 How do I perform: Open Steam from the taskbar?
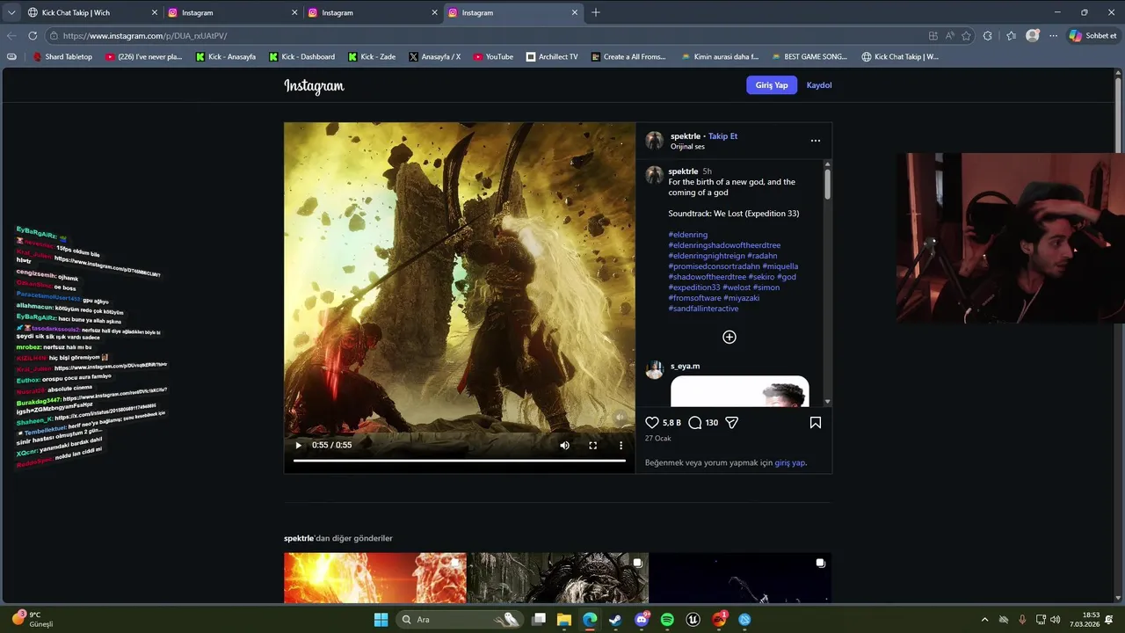pyautogui.click(x=615, y=620)
